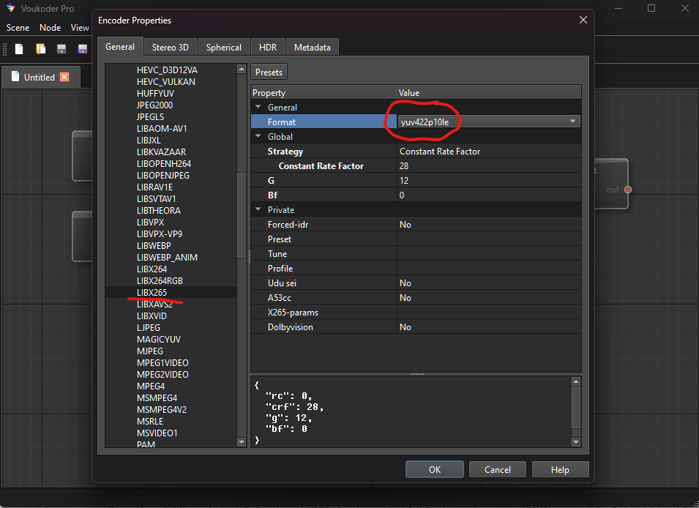699x508 pixels.
Task: Collapse the General property group
Action: click(258, 108)
